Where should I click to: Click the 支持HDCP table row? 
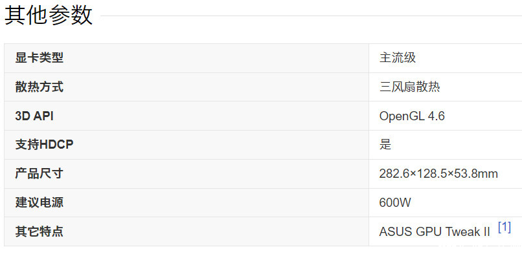tap(263, 145)
